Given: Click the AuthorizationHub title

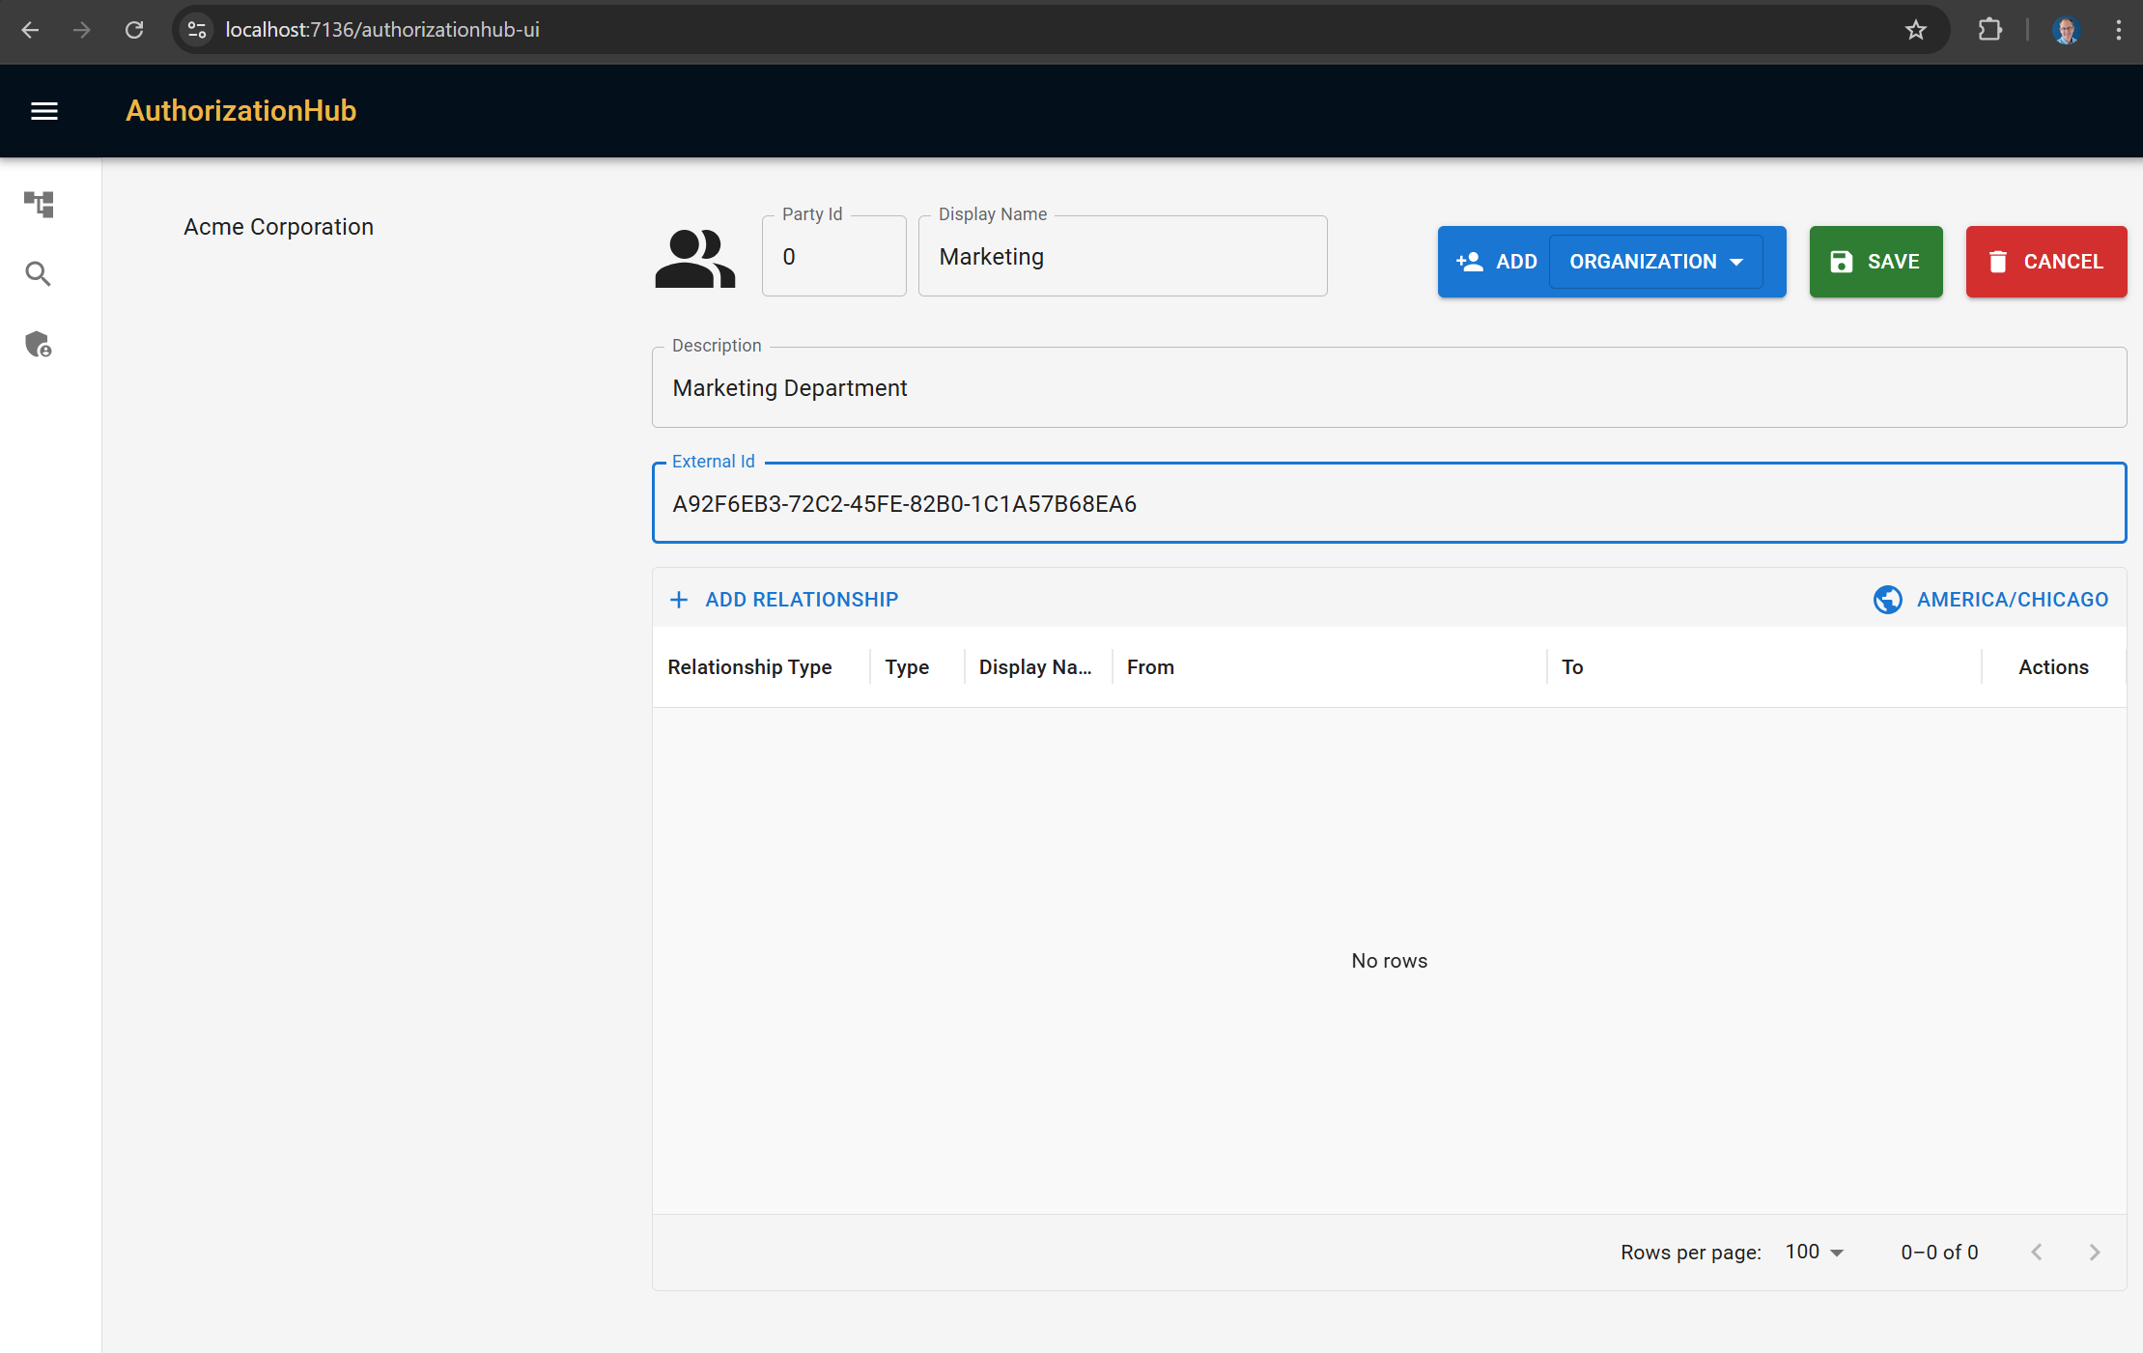Looking at the screenshot, I should 241,111.
